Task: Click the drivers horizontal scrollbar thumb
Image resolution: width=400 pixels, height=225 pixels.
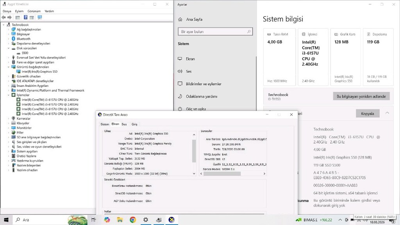Action: 222,173
